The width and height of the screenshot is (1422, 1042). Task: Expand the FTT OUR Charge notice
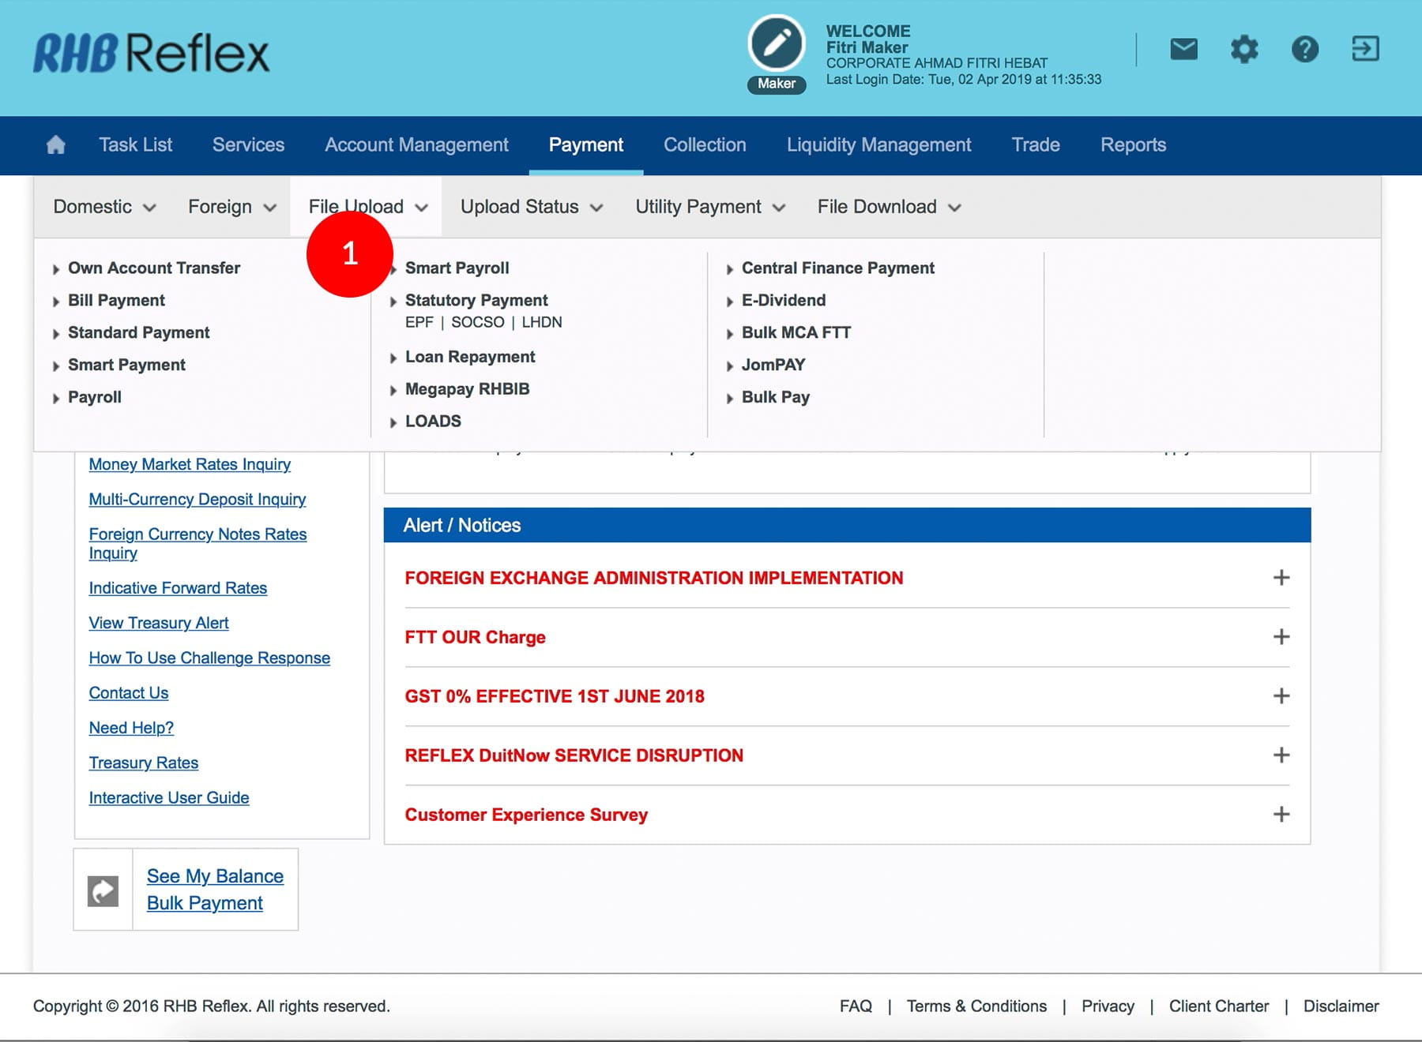pyautogui.click(x=1281, y=637)
